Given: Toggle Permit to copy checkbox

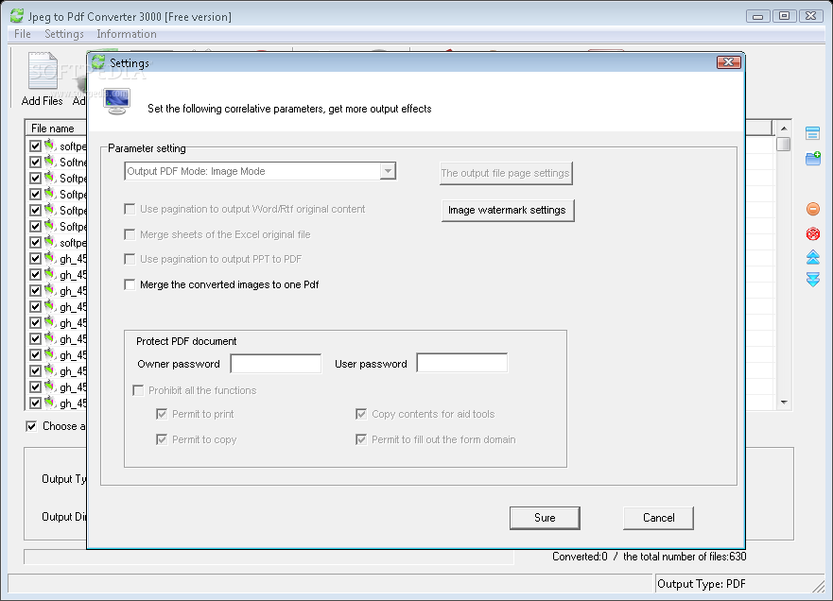Looking at the screenshot, I should pyautogui.click(x=162, y=439).
